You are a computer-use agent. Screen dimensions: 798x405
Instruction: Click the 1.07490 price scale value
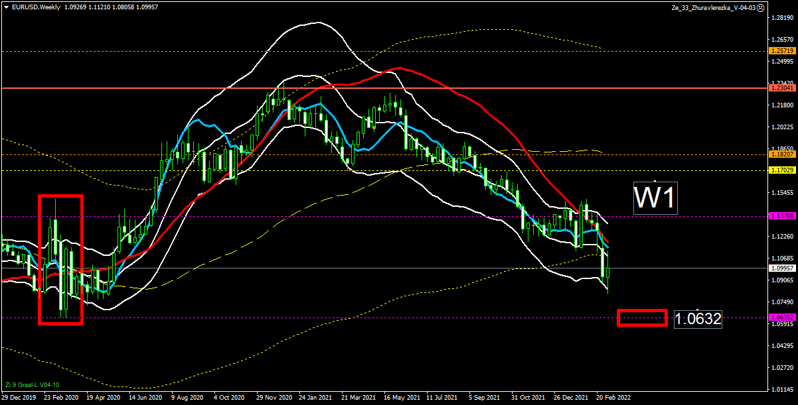[x=783, y=302]
